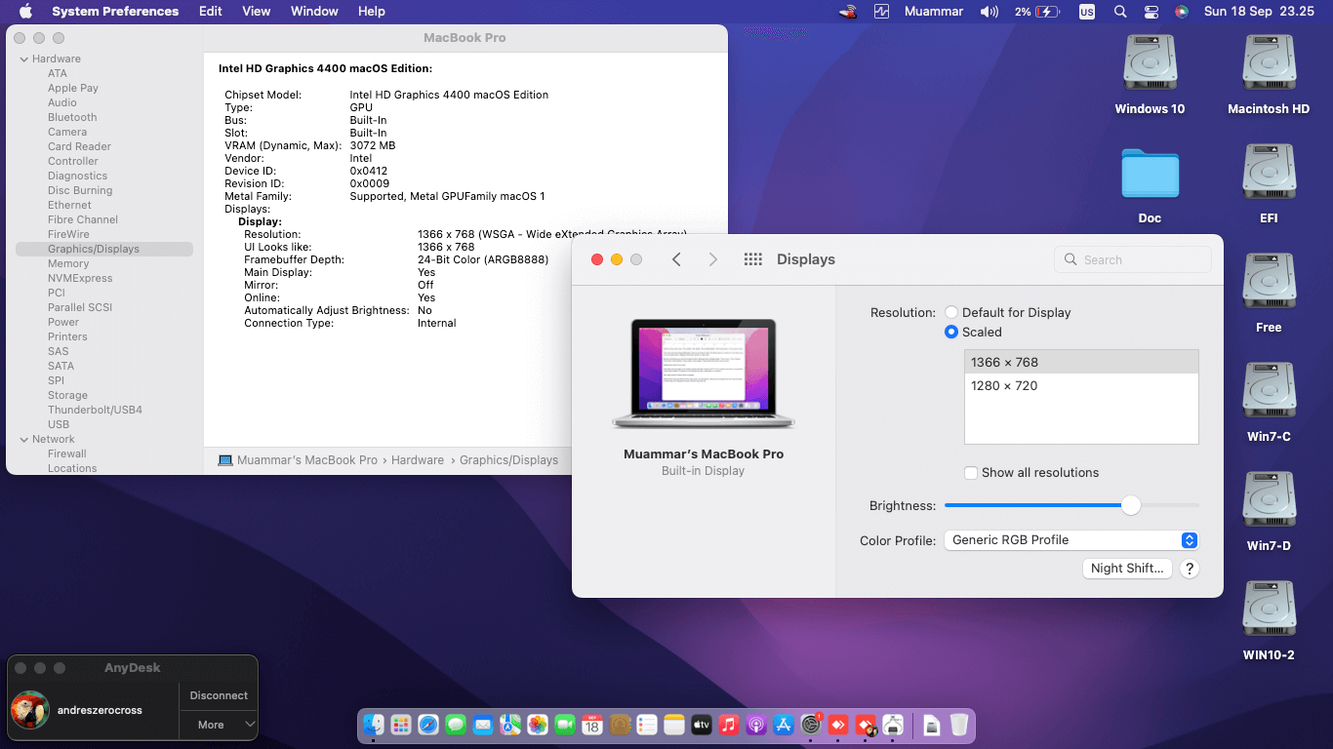Click the MacBook Pro display thumbnail
The height and width of the screenshot is (749, 1333).
[x=704, y=374]
